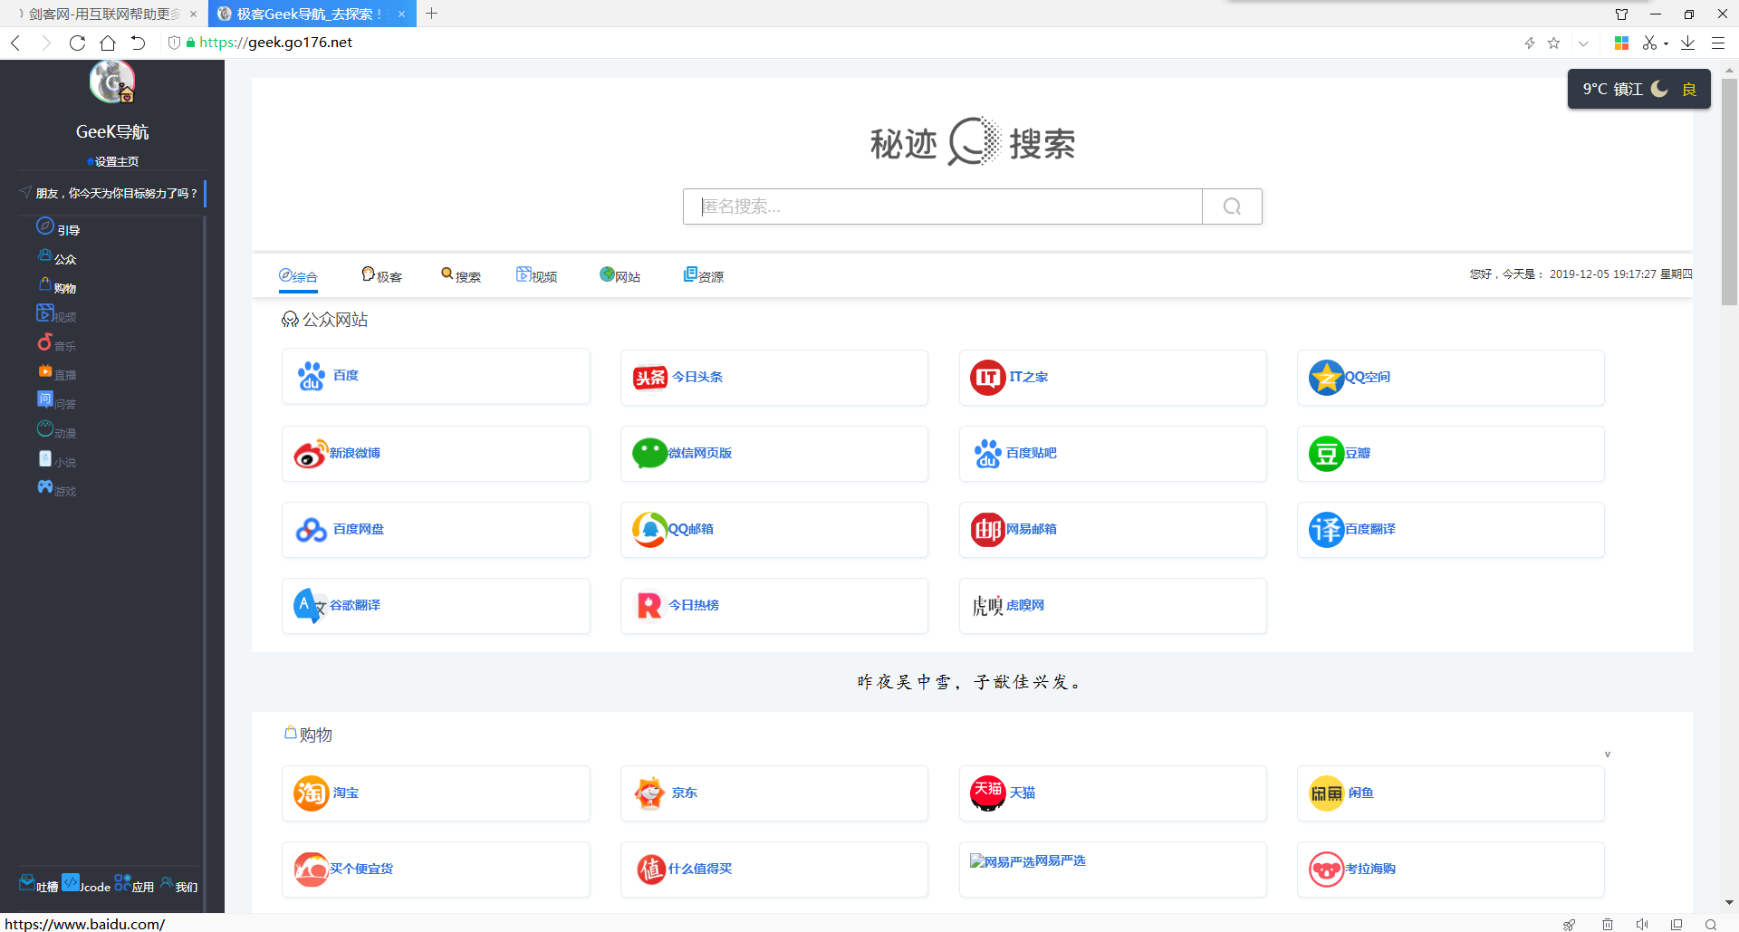Open 应用 in the sidebar footer

tap(134, 885)
